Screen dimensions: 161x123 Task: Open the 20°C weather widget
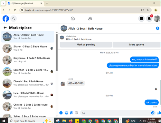click(130, 121)
